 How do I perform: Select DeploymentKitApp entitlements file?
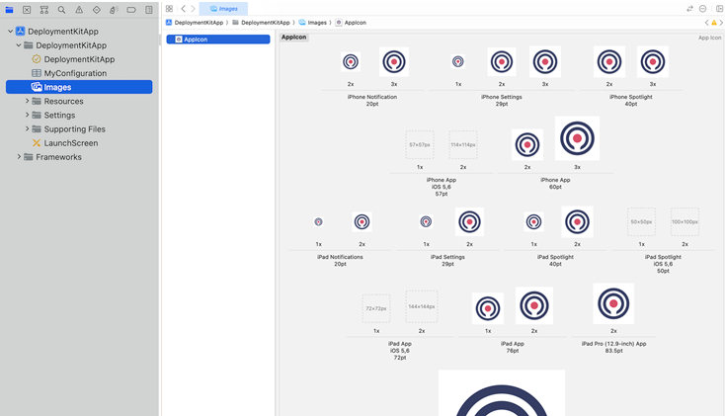point(79,59)
